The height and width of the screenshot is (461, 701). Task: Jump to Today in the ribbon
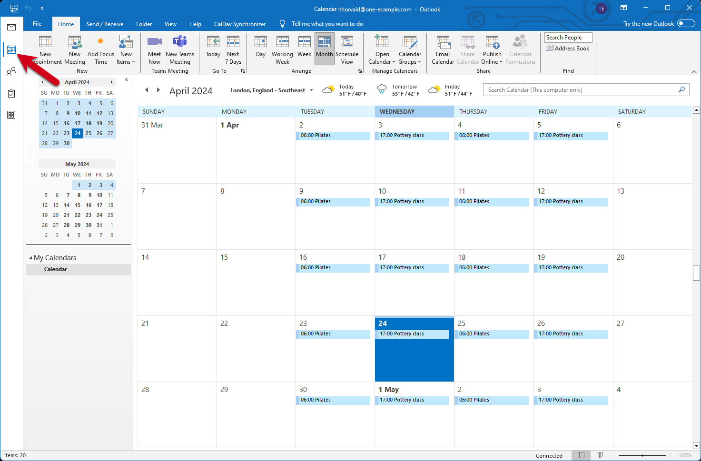tap(213, 47)
